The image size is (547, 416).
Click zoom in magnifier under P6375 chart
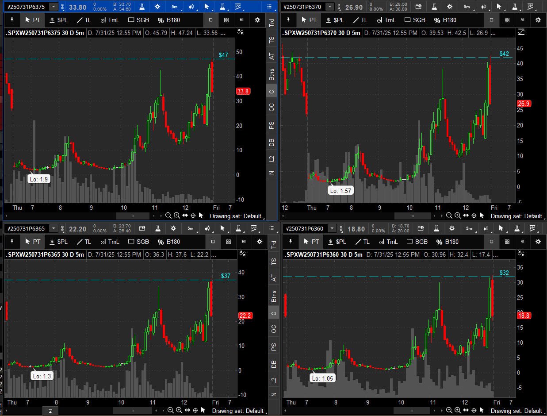tap(176, 216)
